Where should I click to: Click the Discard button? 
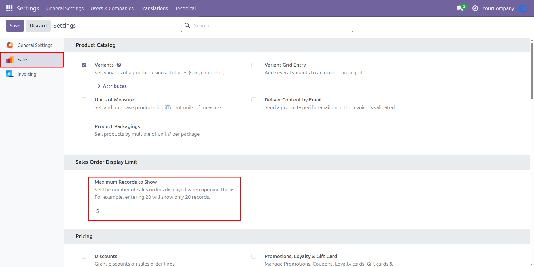tap(38, 26)
